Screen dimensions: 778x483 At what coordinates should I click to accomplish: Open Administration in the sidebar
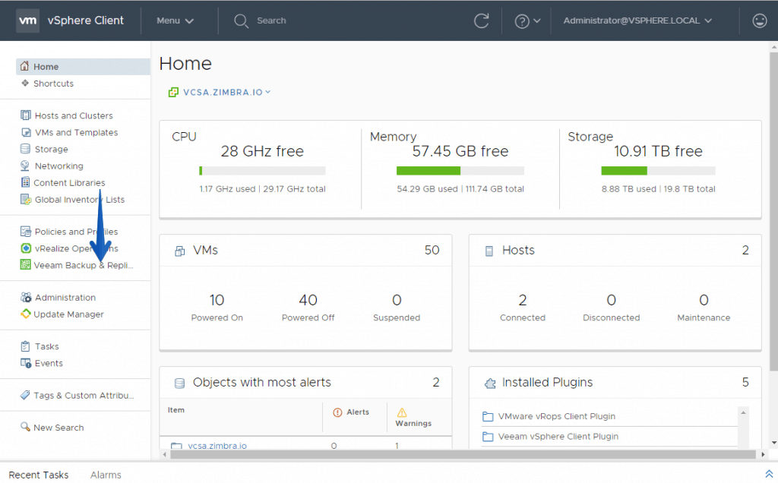pyautogui.click(x=65, y=298)
